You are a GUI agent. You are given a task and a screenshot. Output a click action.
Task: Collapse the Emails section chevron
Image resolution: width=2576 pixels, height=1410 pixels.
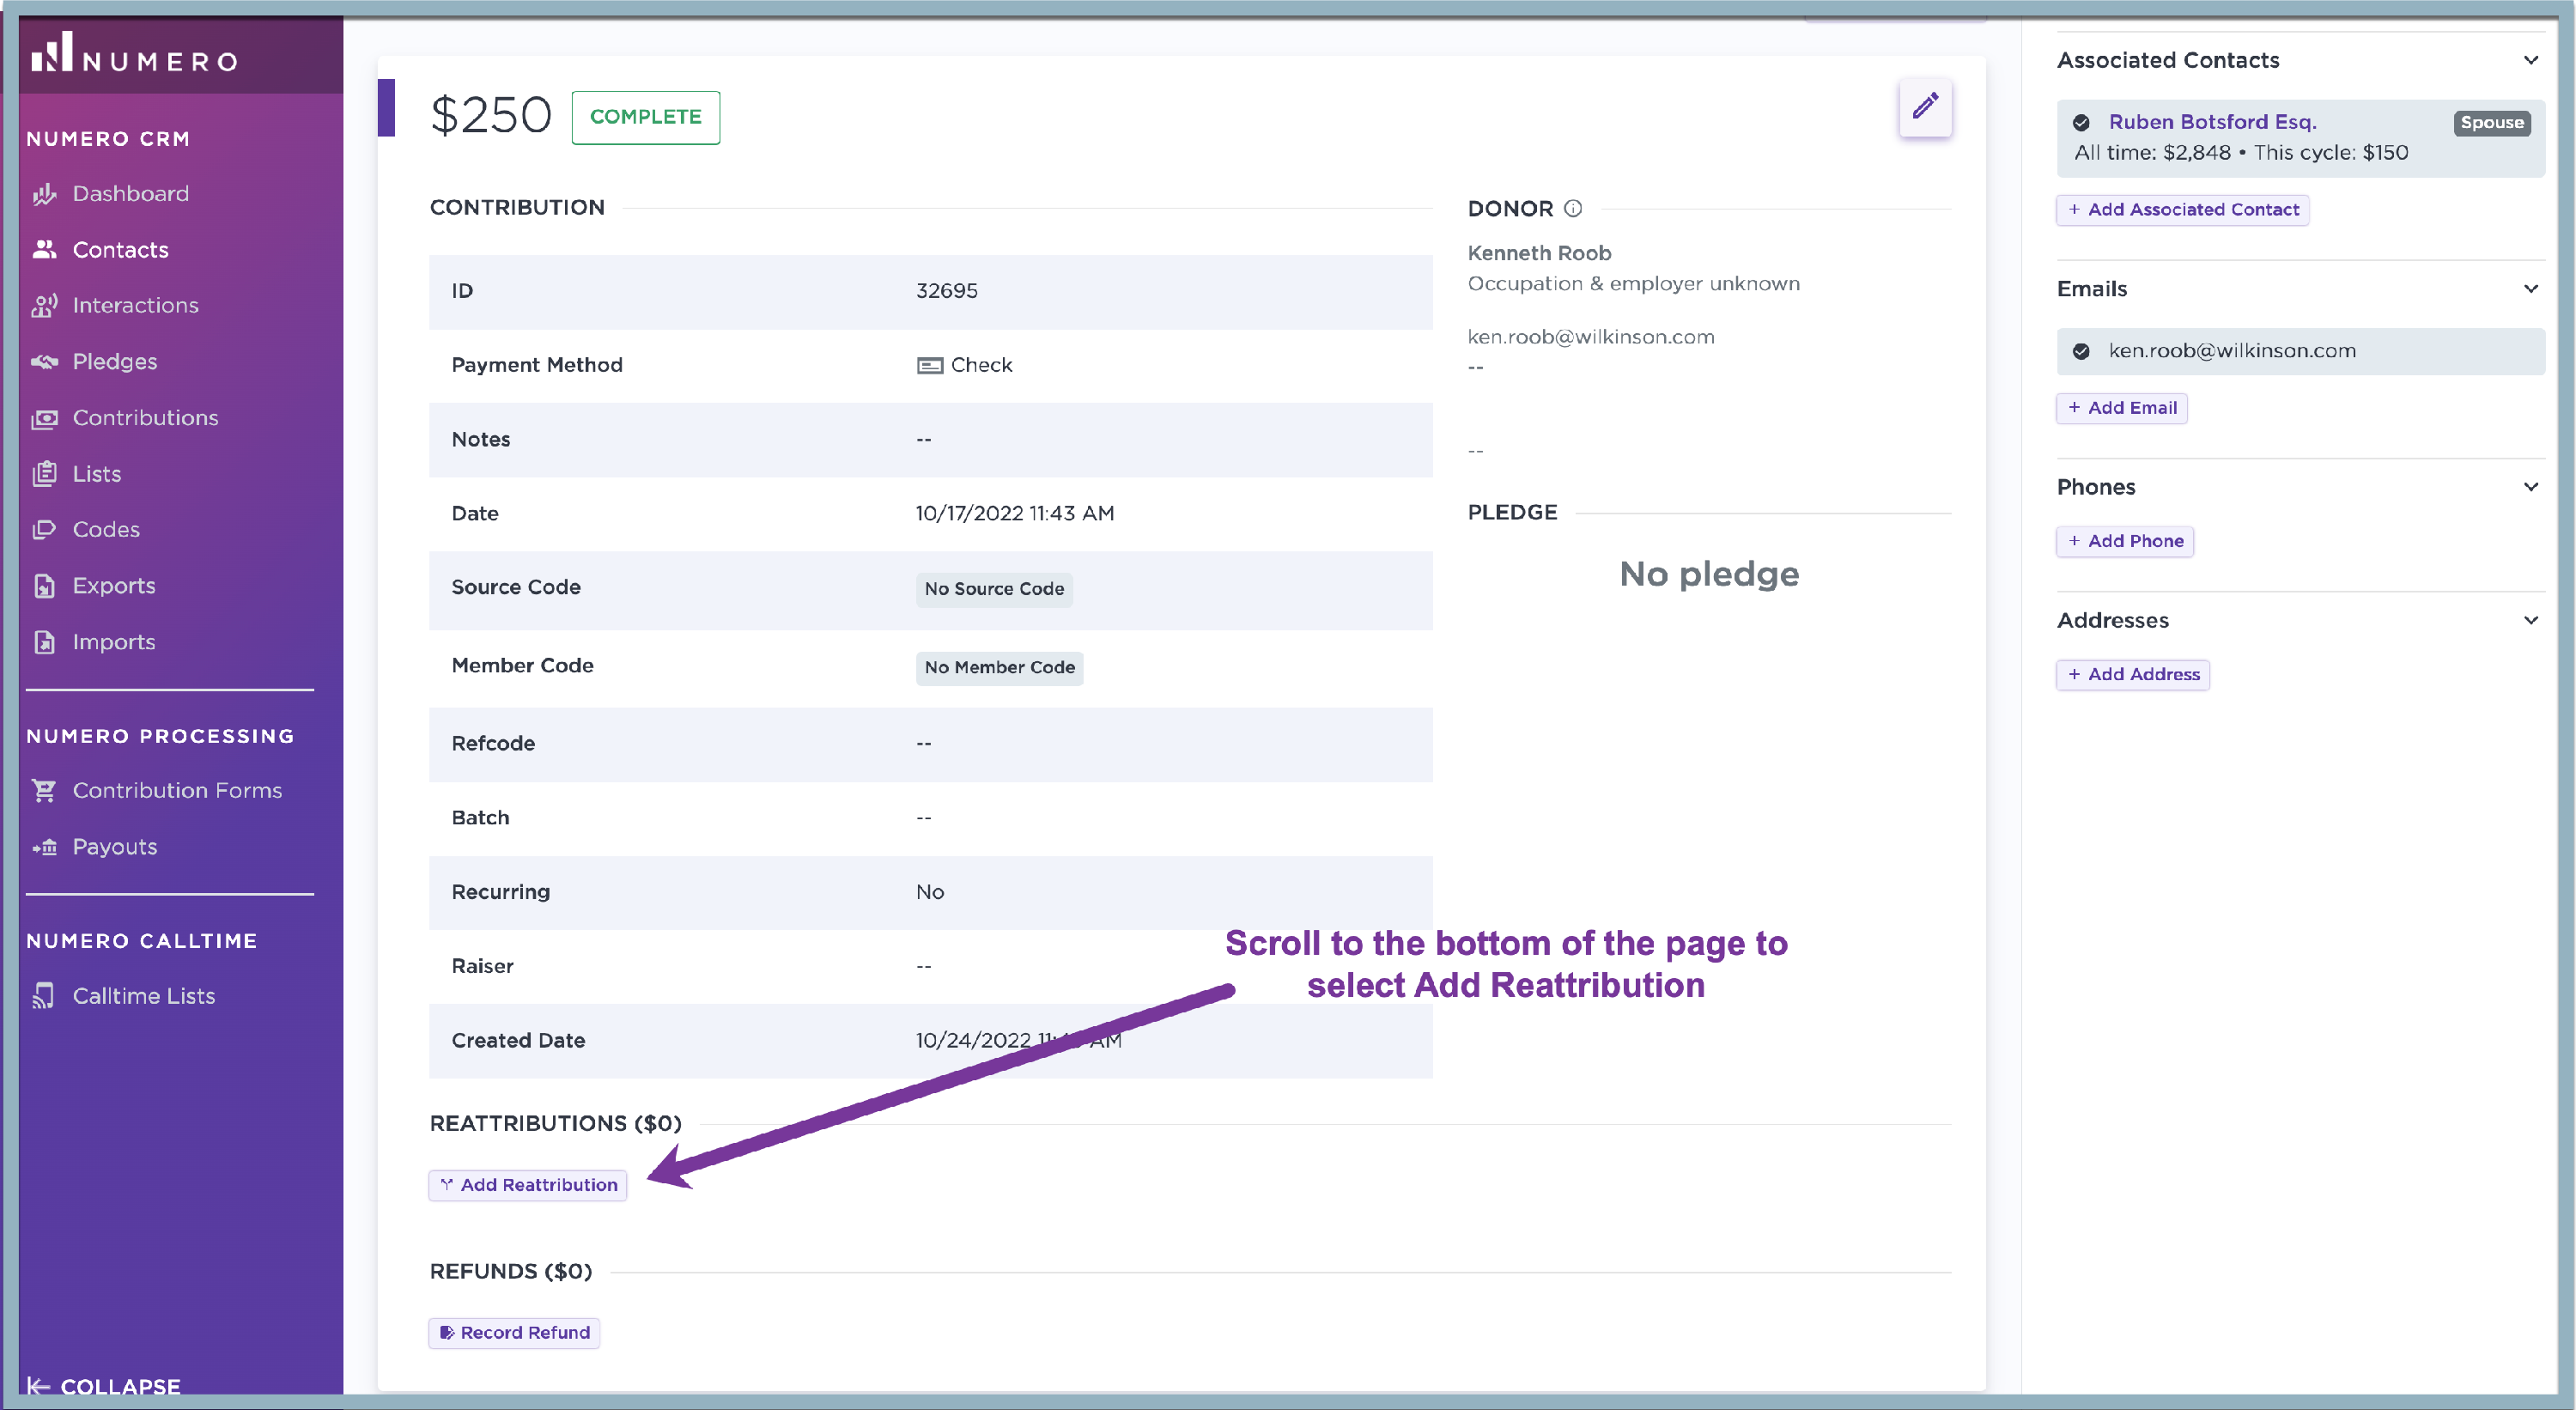point(2530,289)
